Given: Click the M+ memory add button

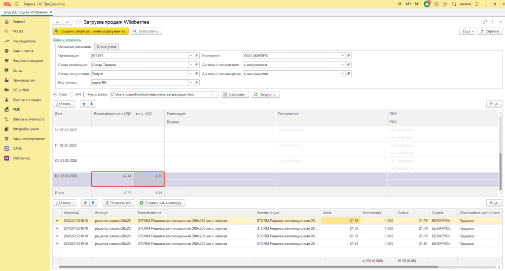Looking at the screenshot, I should 409,4.
